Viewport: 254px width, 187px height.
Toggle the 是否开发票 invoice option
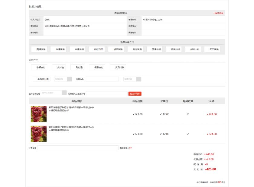click(41, 79)
